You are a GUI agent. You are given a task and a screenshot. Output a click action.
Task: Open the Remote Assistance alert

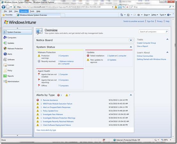tap(50, 100)
